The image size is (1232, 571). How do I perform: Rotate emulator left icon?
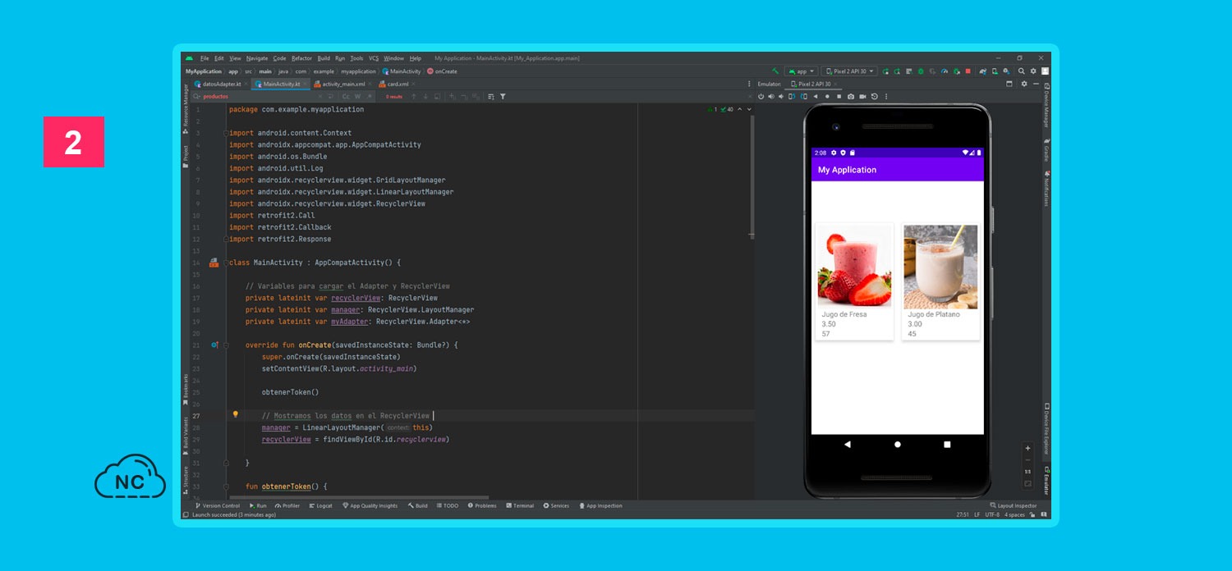(x=792, y=97)
